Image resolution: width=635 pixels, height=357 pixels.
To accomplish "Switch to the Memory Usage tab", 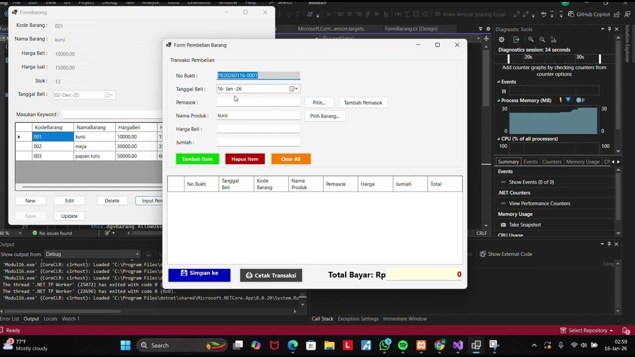I will click(x=582, y=162).
